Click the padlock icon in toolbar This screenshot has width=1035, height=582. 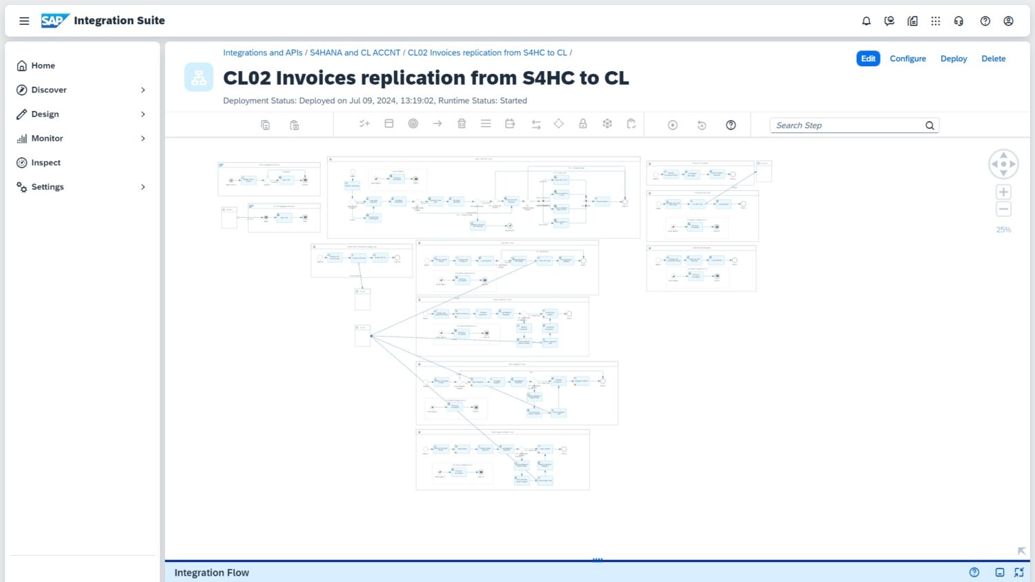(x=582, y=124)
